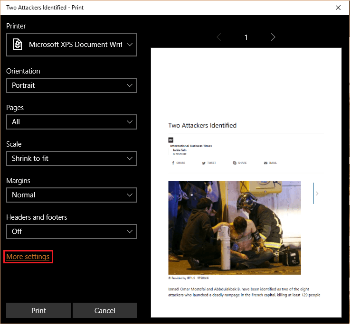This screenshot has height=325, width=350.
Task: Open the Margins dropdown set to Normal
Action: tap(72, 195)
